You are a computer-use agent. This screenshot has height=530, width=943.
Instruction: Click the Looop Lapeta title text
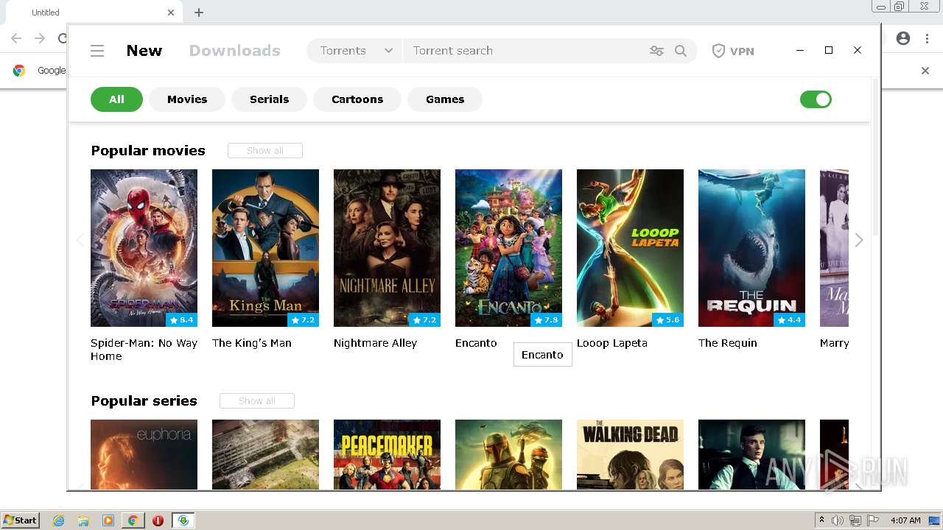[612, 343]
